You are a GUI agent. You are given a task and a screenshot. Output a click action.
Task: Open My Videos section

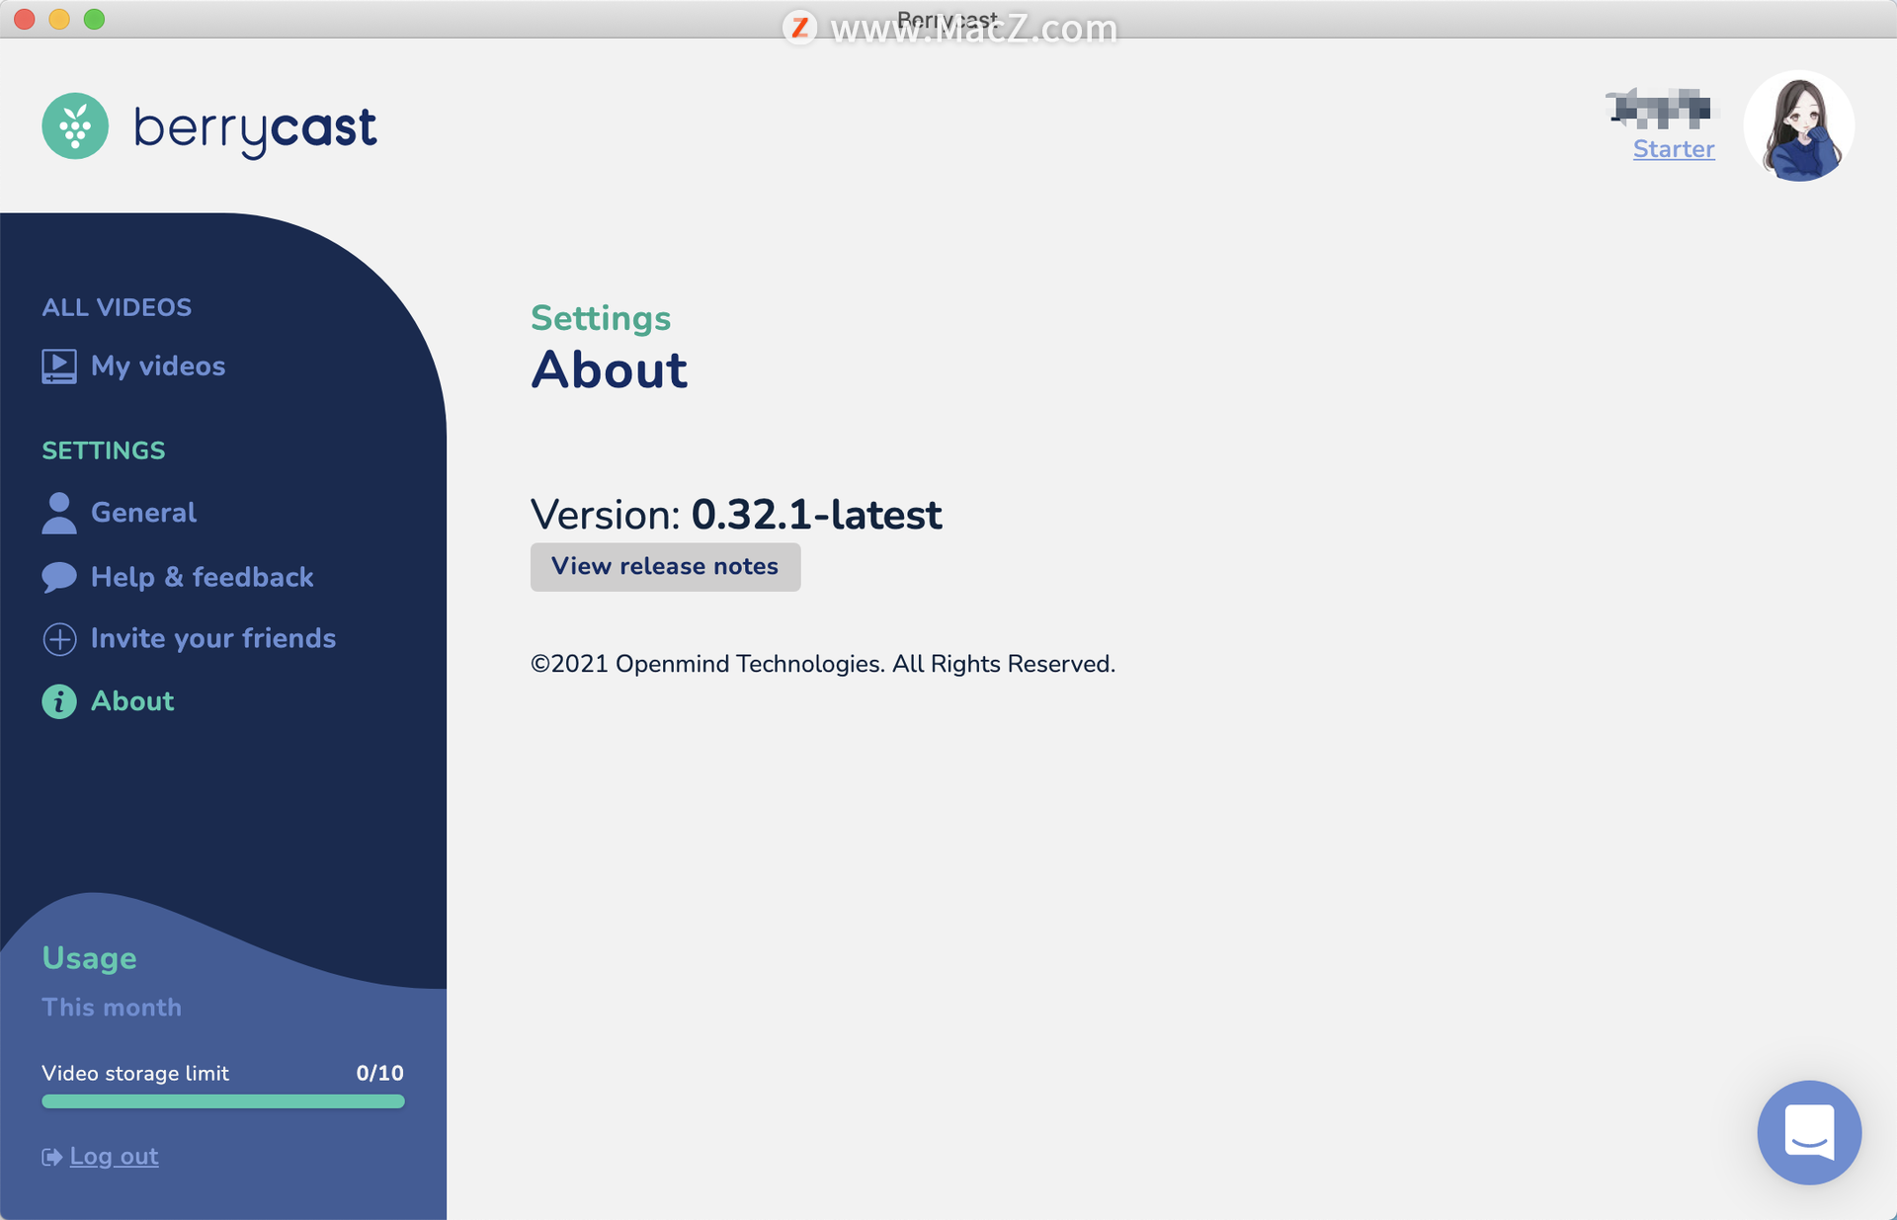click(156, 366)
